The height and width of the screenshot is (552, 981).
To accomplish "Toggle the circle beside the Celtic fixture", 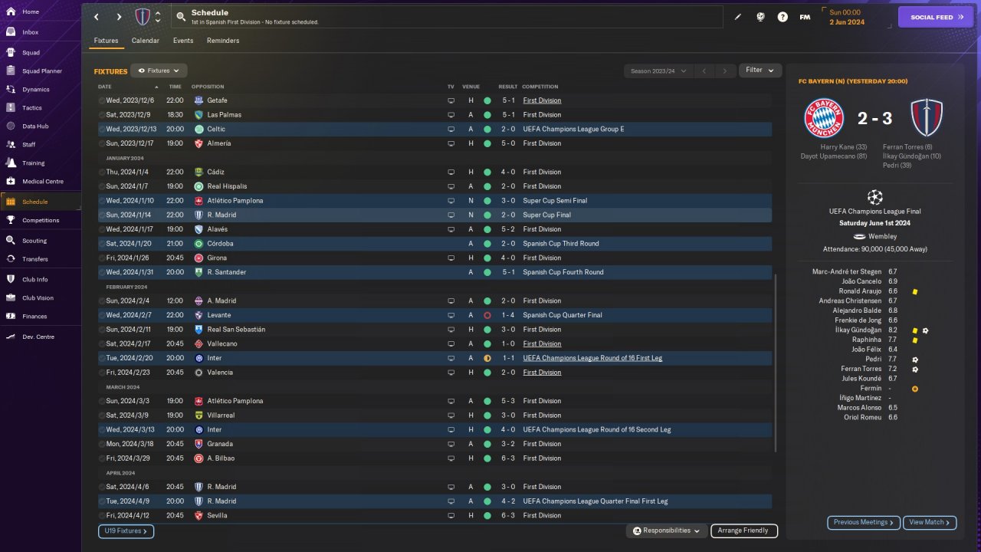I will pyautogui.click(x=102, y=130).
